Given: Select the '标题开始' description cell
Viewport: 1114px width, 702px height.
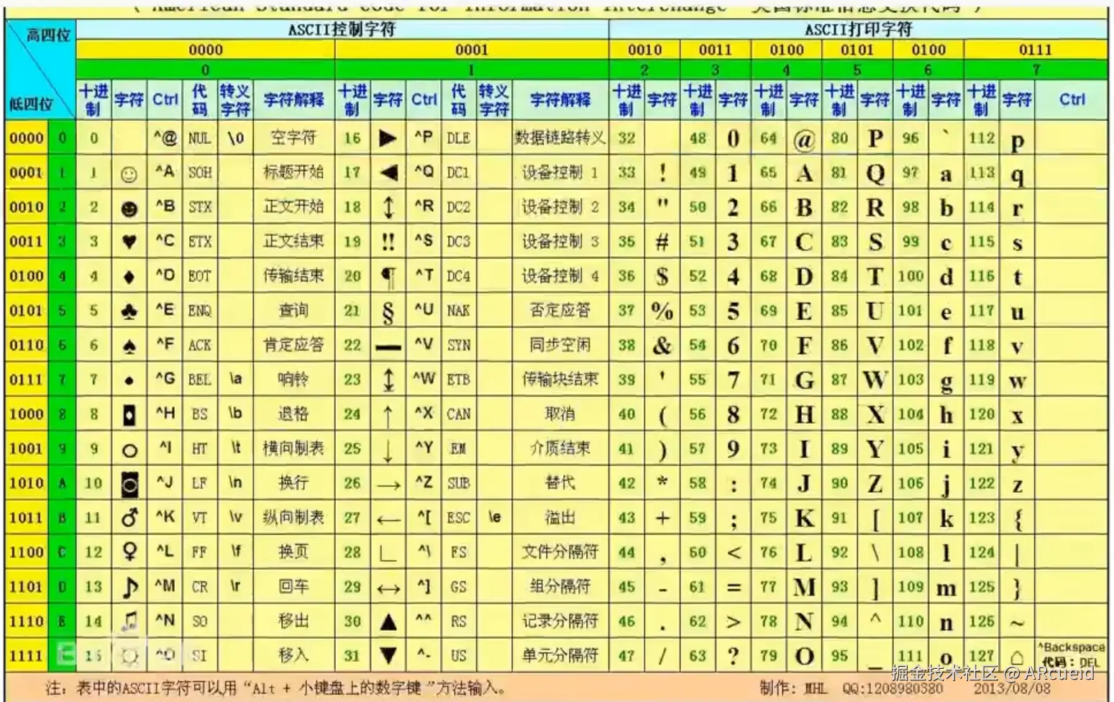Looking at the screenshot, I should pos(293,172).
